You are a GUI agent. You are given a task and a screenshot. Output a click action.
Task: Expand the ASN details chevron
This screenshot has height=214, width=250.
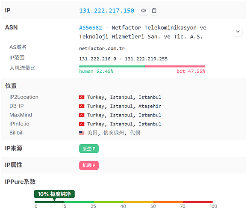(x=238, y=32)
